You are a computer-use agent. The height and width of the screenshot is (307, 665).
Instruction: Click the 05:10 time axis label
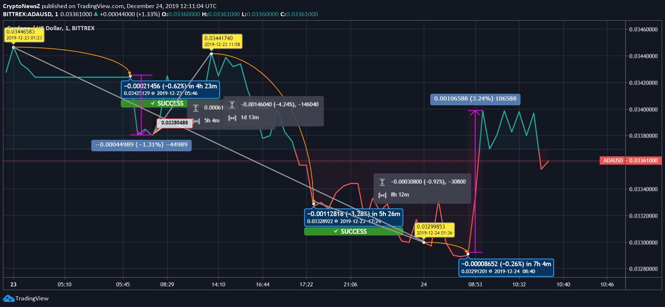[64, 285]
